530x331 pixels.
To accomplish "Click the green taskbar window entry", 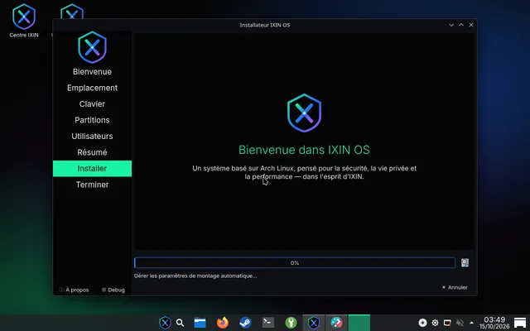I will [x=359, y=323].
